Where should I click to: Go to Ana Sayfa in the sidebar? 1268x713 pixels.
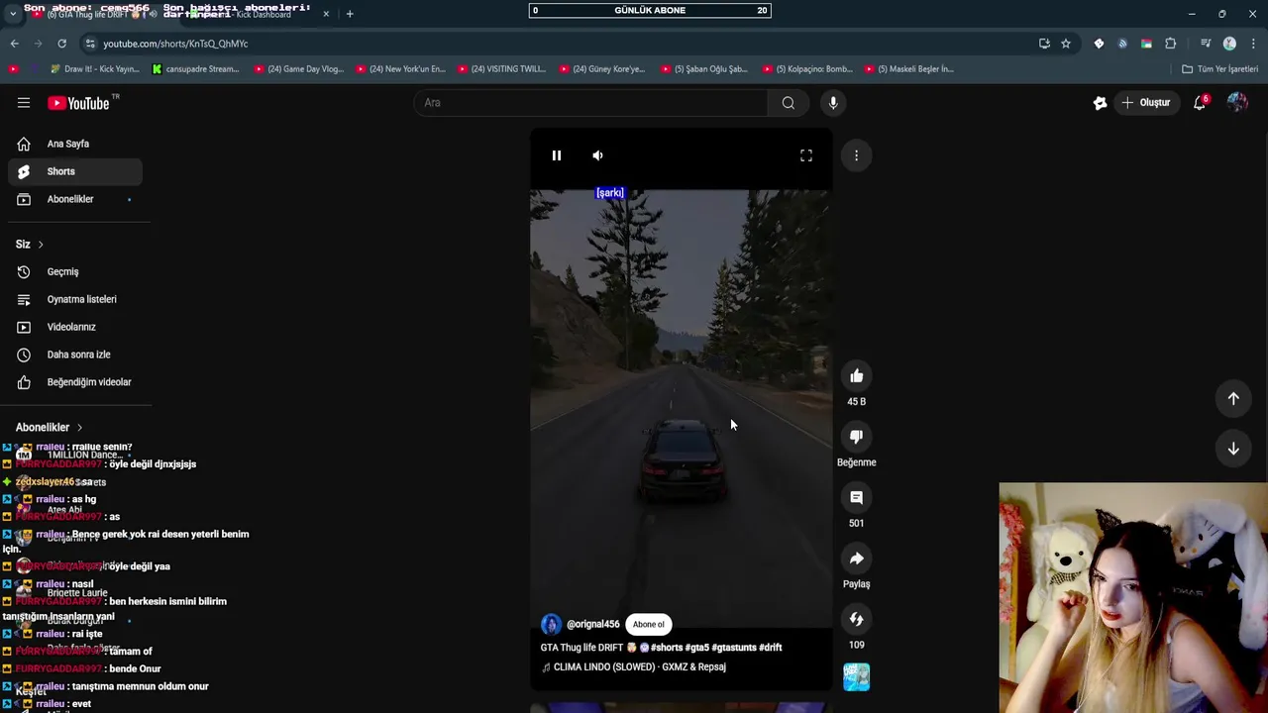[75, 144]
